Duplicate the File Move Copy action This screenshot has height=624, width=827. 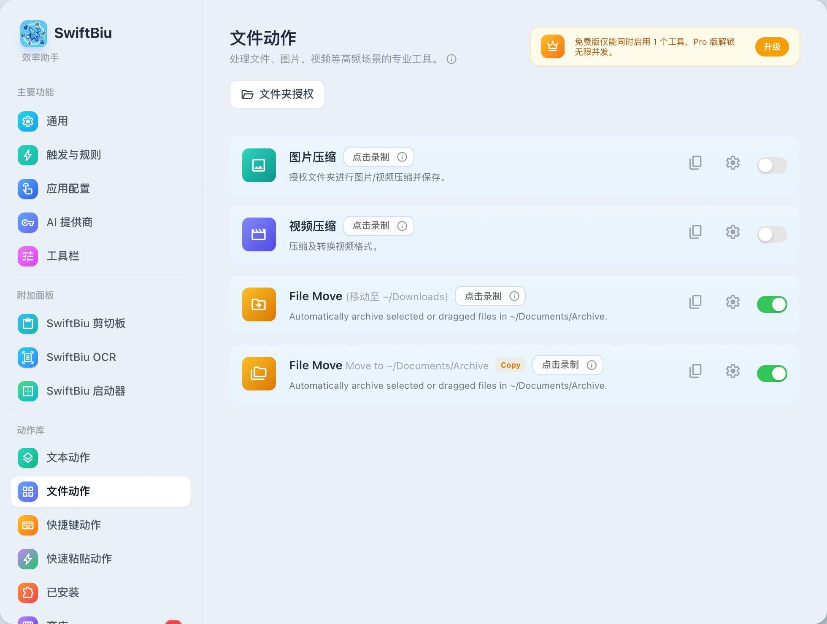pyautogui.click(x=695, y=371)
